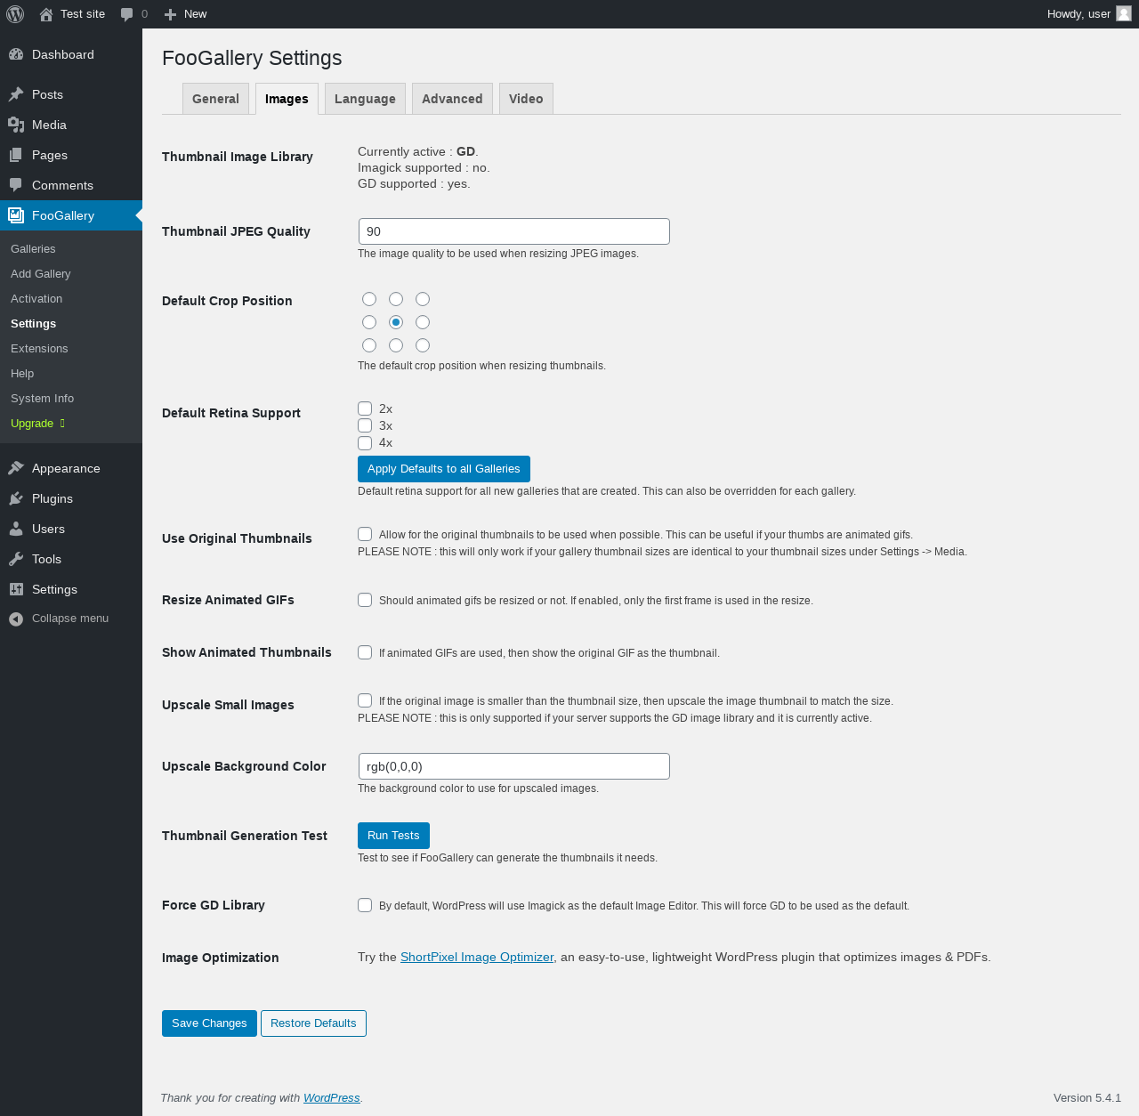Open Posts via the pushpin icon

tap(16, 94)
